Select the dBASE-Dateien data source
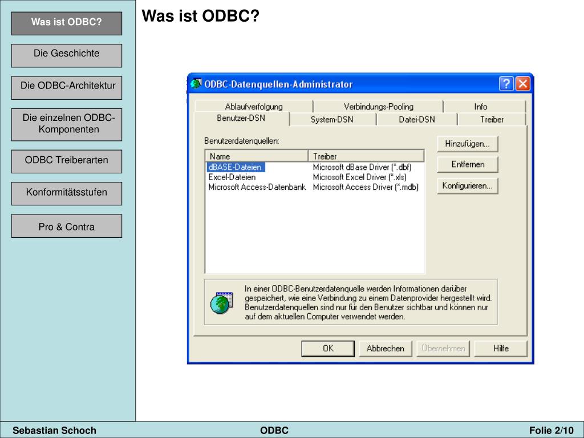 point(236,167)
